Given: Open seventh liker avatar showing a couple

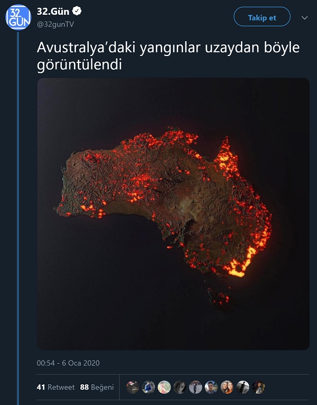Looking at the screenshot, I should click(227, 387).
